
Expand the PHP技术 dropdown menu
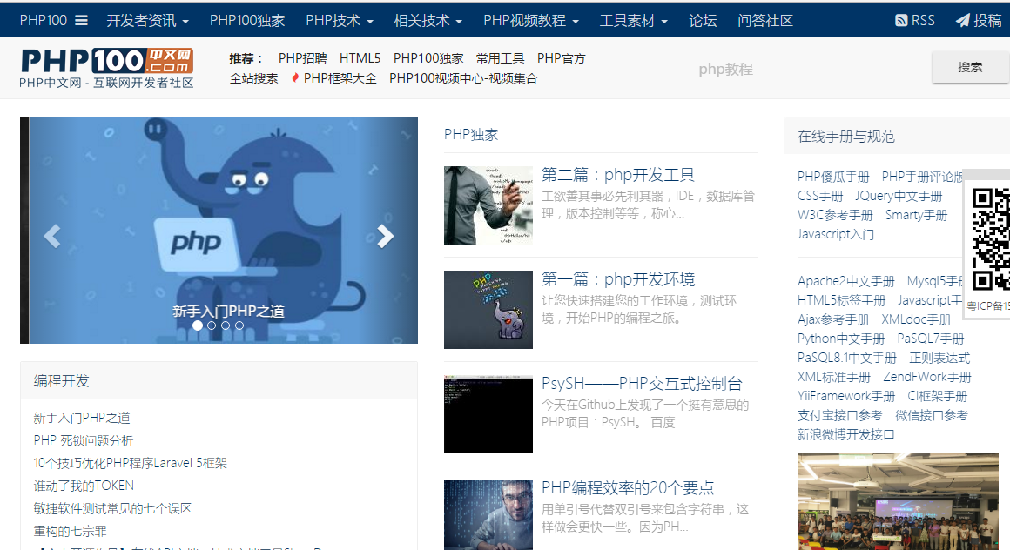coord(340,21)
